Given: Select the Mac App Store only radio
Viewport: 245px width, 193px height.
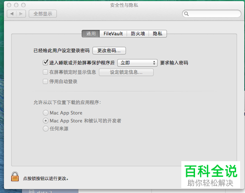Looking at the screenshot, I should pos(46,113).
